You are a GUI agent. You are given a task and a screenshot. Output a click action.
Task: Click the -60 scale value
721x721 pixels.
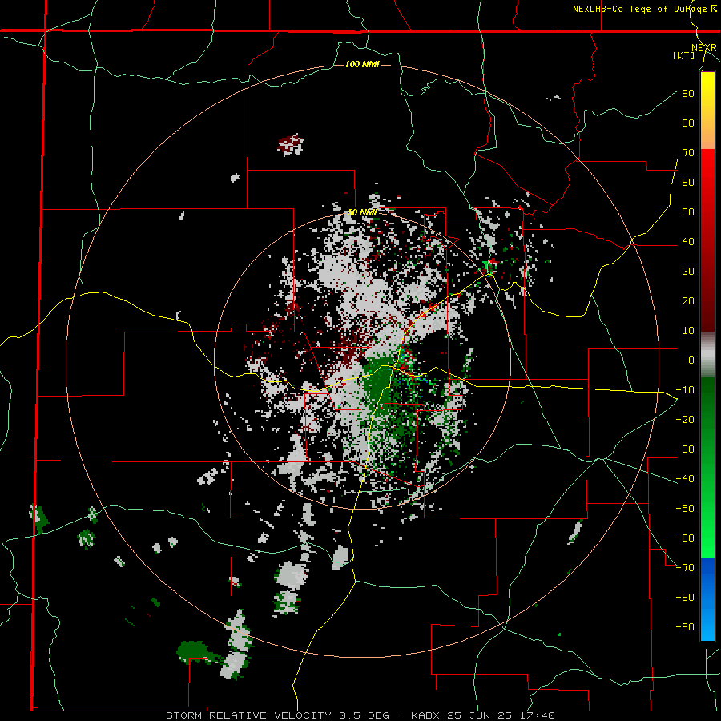click(x=685, y=538)
